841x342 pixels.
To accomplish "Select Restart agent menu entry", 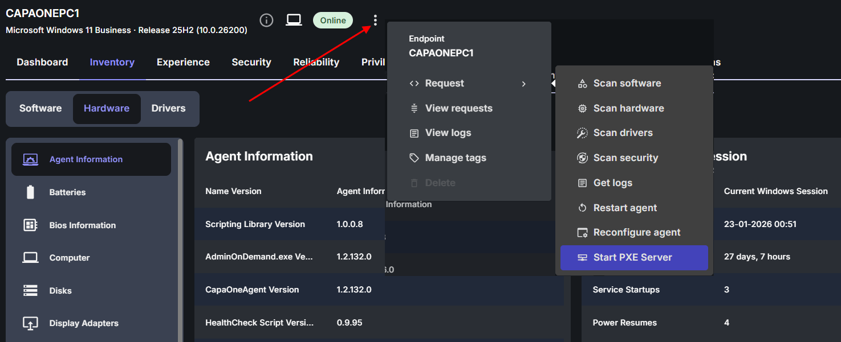I will point(634,208).
